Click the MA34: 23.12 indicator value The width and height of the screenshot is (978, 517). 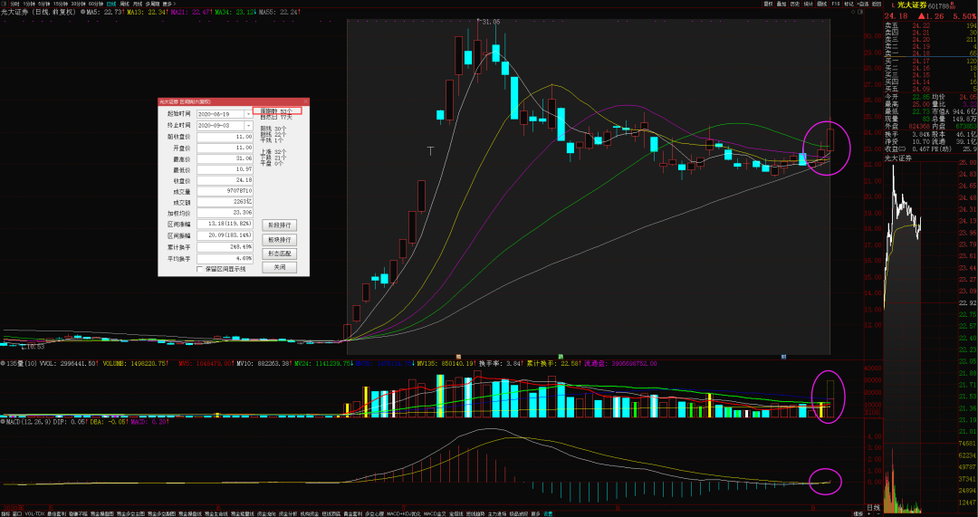point(235,12)
